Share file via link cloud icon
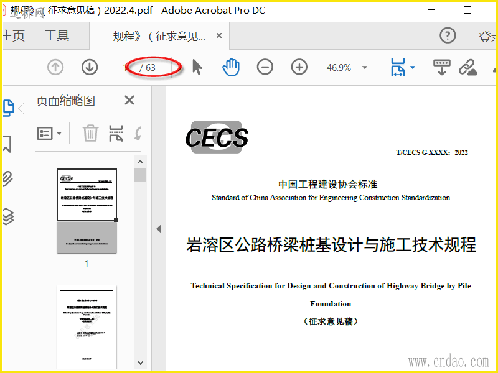The height and width of the screenshot is (373, 498). click(468, 67)
